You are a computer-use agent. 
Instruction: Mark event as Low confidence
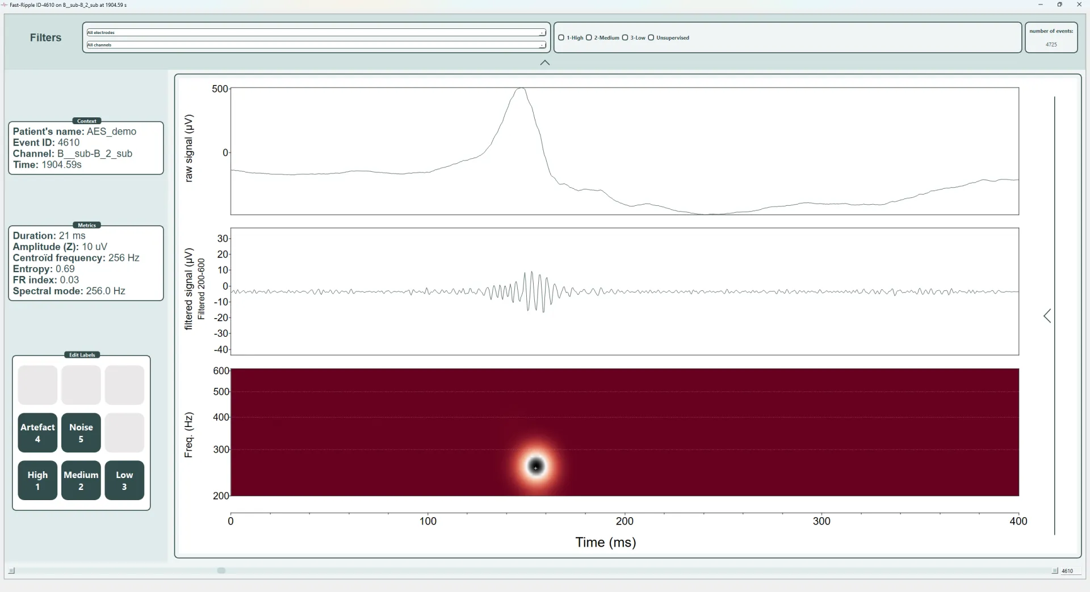pyautogui.click(x=124, y=480)
